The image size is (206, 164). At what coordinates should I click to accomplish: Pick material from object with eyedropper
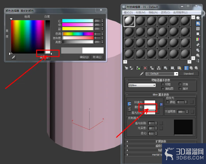(142, 74)
